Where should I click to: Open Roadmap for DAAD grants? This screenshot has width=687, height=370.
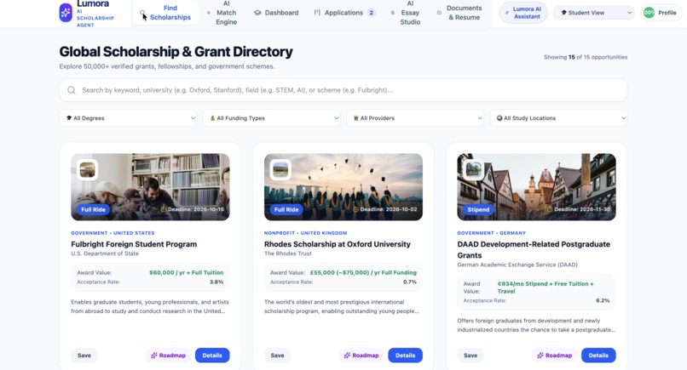point(555,356)
